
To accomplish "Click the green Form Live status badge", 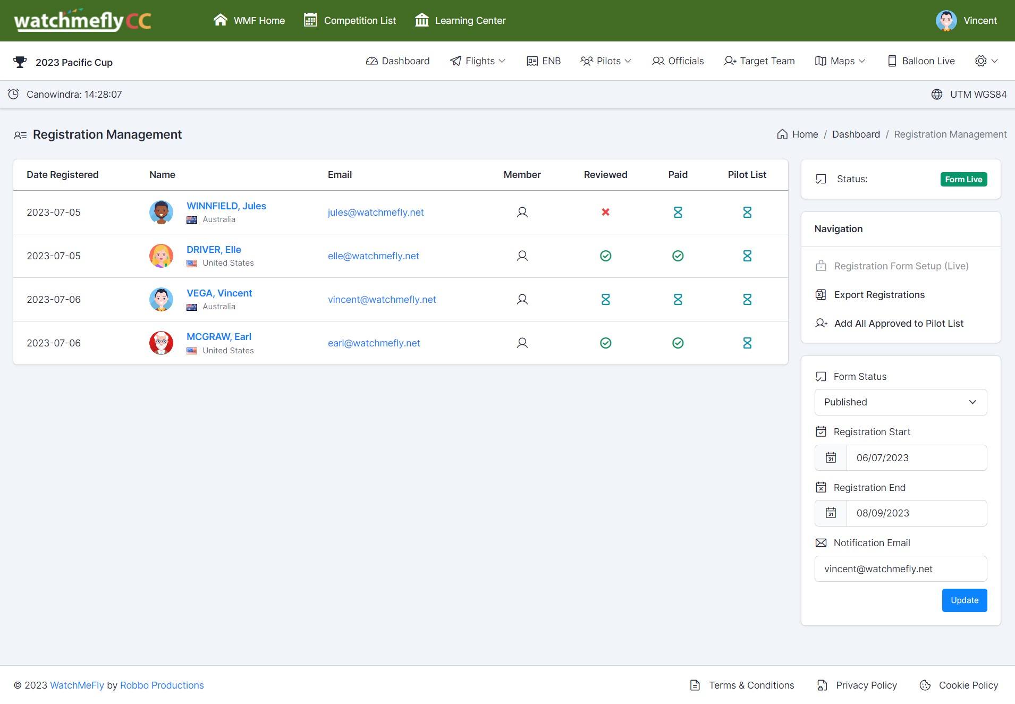I will pos(963,179).
